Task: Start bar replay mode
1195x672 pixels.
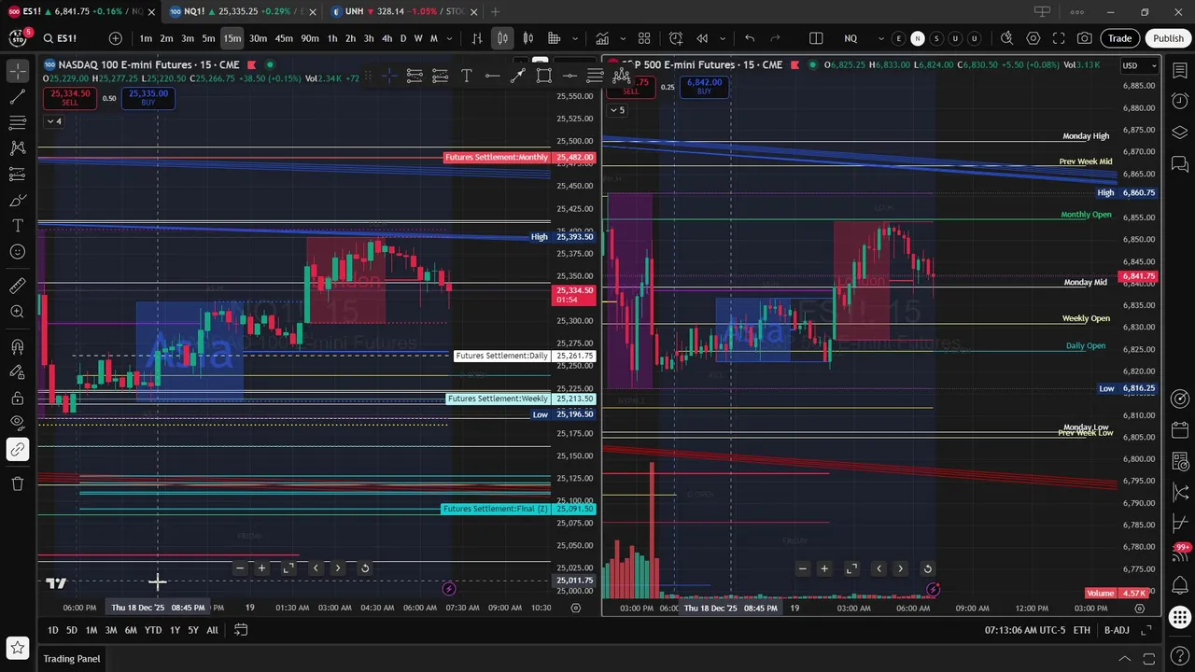Action: click(702, 38)
